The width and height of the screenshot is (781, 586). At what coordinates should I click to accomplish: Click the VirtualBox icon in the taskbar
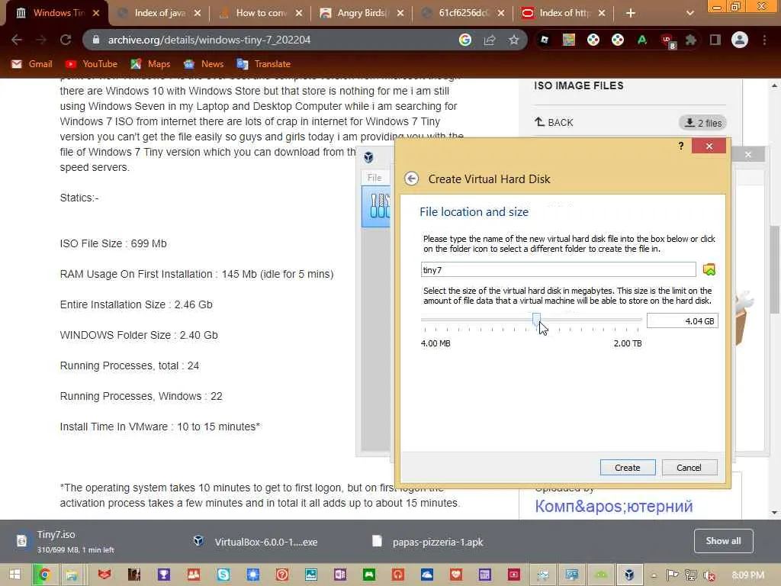629,575
